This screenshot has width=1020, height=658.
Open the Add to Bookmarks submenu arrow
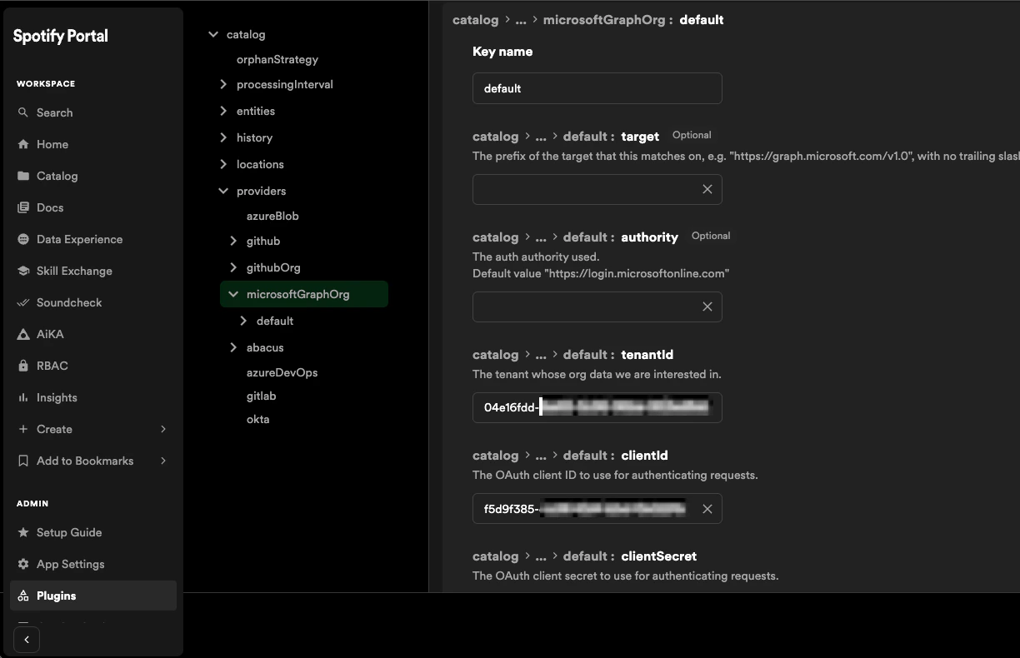163,461
